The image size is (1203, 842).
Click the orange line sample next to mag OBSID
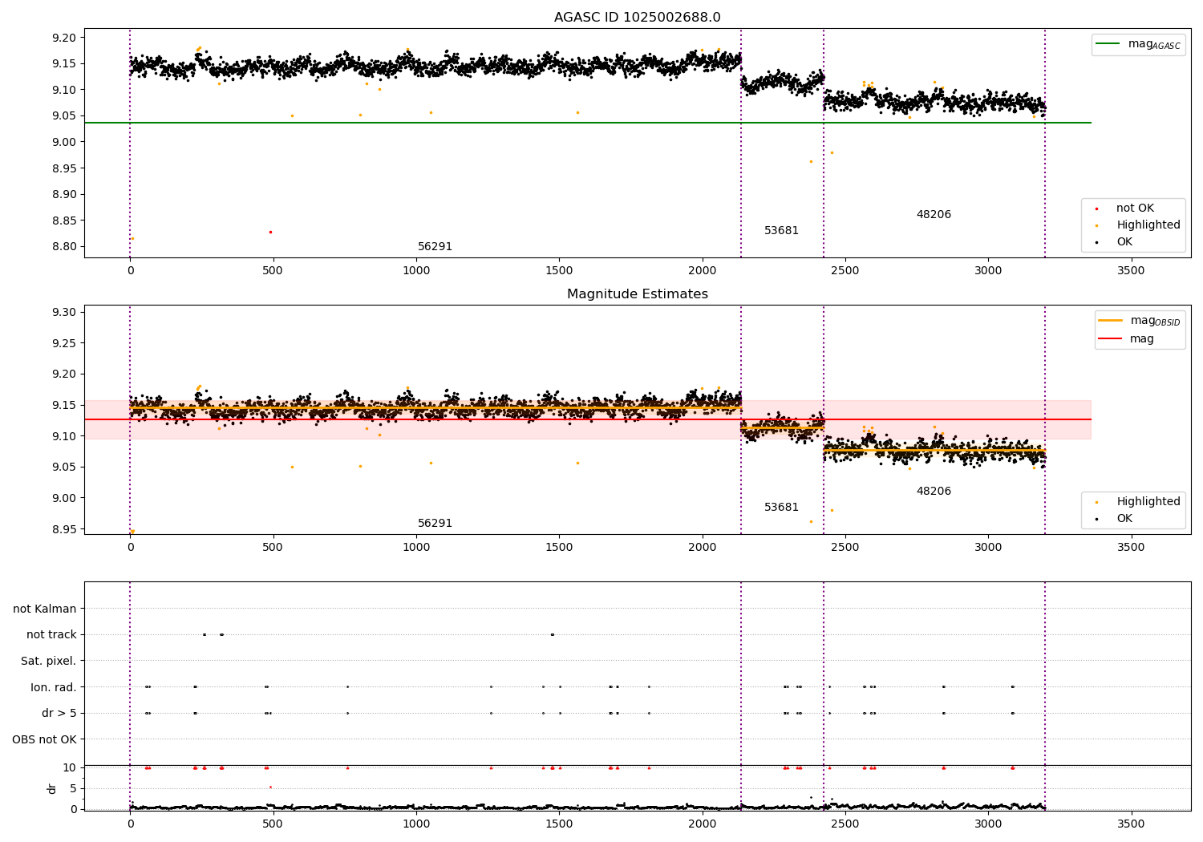[1110, 321]
